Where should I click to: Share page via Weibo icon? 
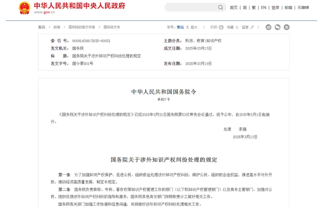click(269, 27)
